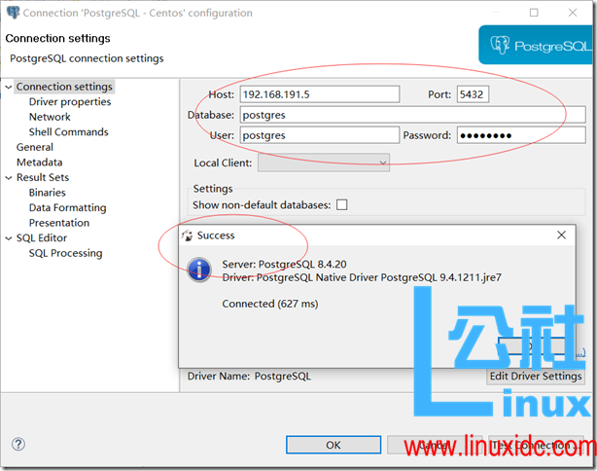Image resolution: width=597 pixels, height=471 pixels.
Task: Click the Edit Driver Settings button
Action: pos(536,376)
